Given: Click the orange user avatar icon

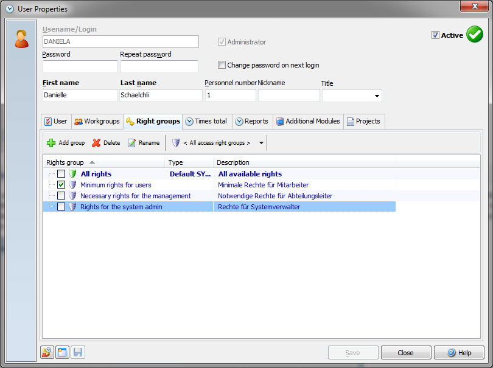Looking at the screenshot, I should click(x=22, y=38).
